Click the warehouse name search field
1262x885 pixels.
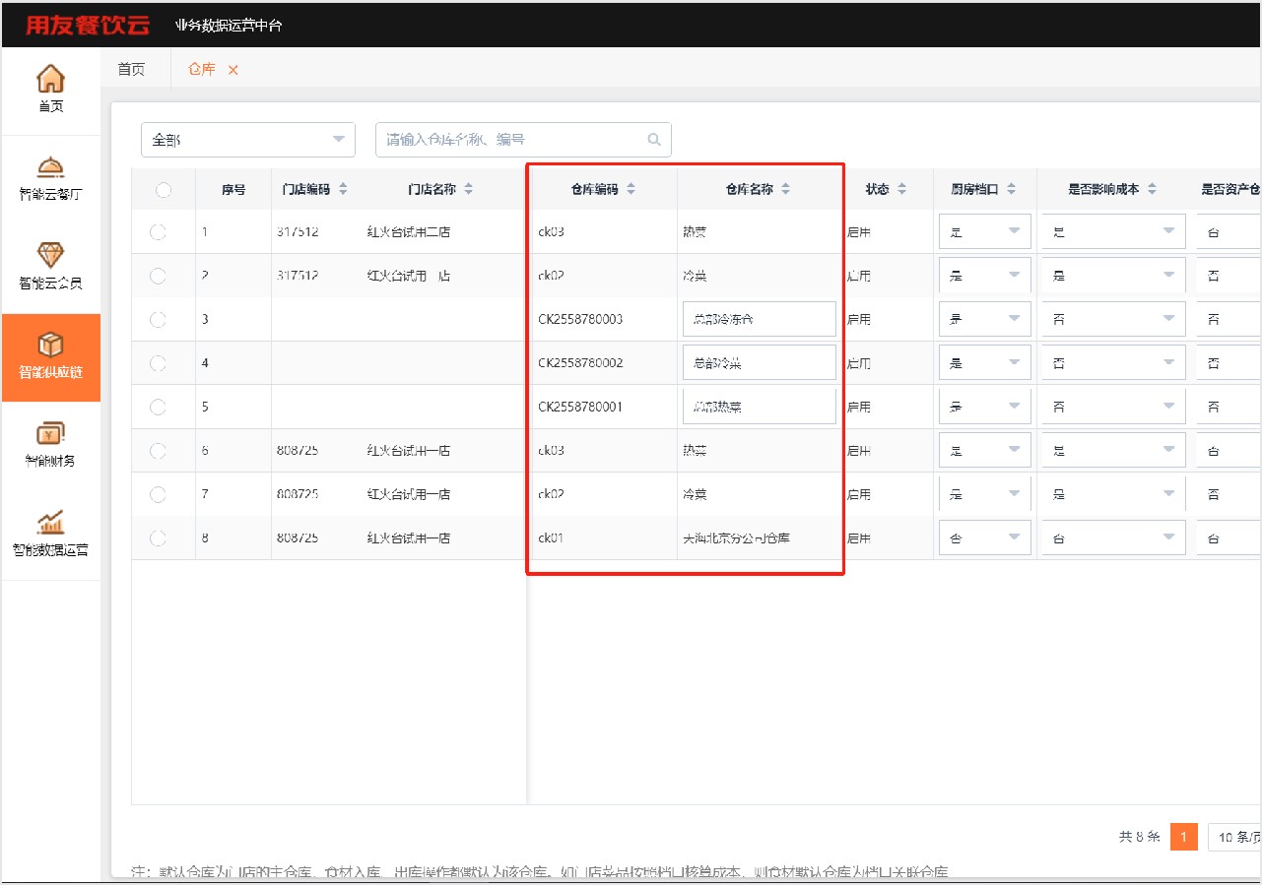(x=512, y=140)
